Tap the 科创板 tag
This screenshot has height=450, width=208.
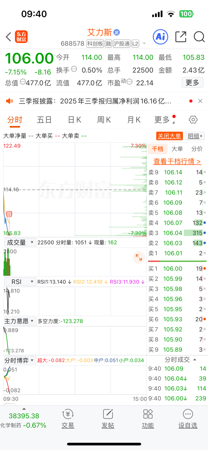point(95,44)
